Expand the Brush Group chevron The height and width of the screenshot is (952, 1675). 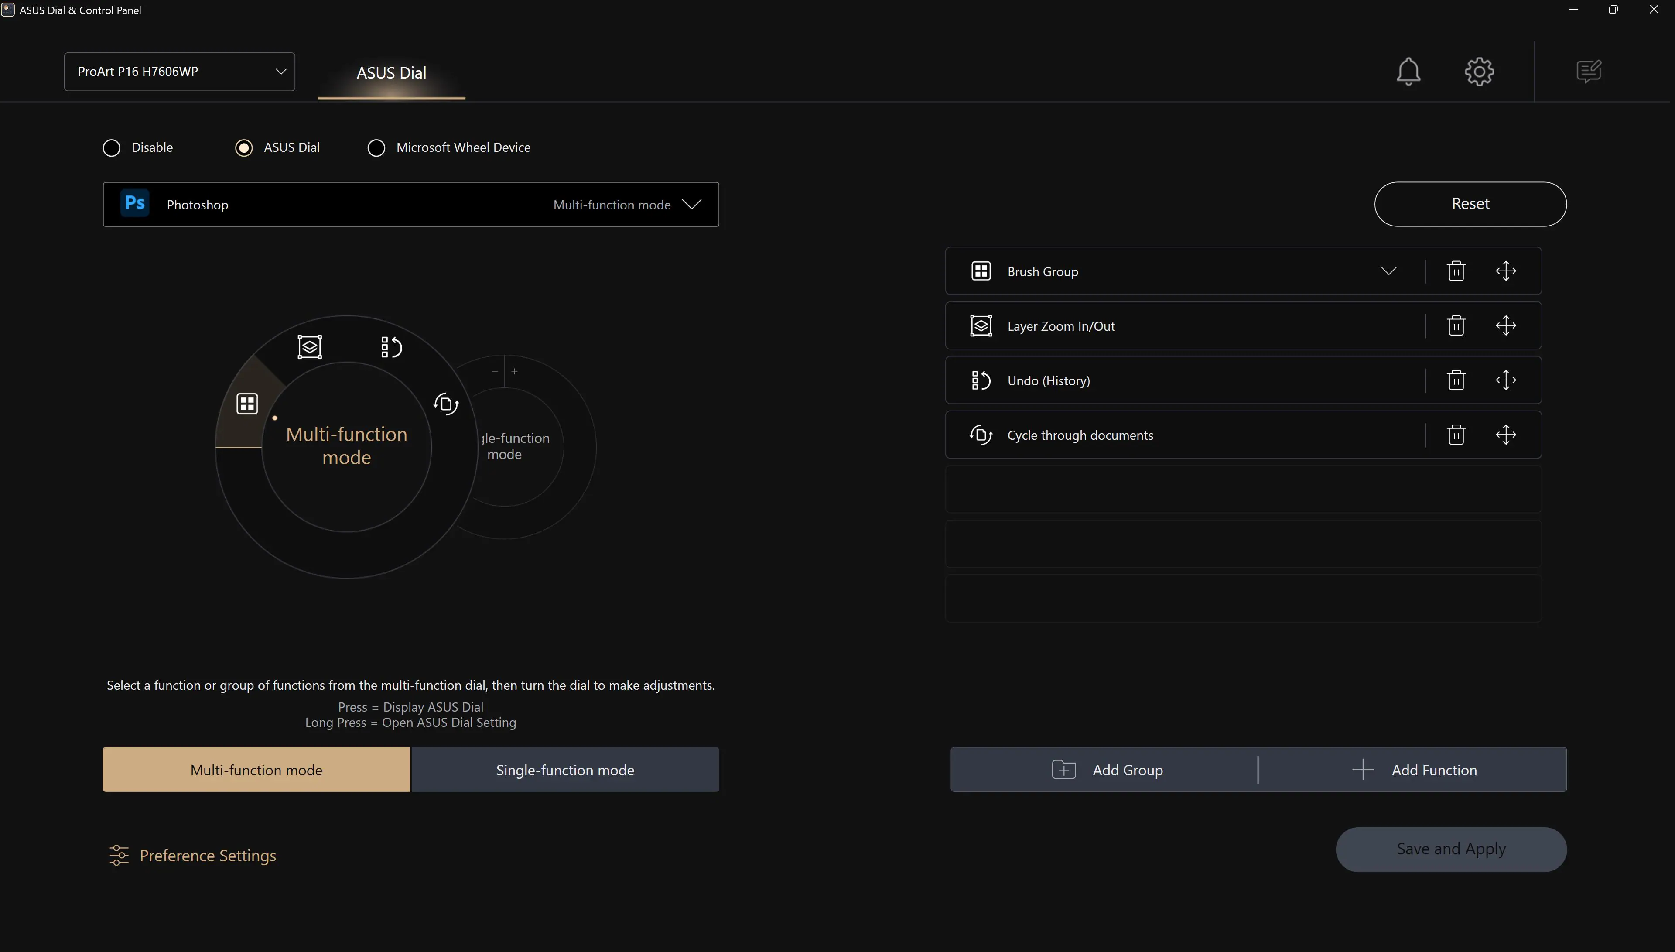click(x=1389, y=271)
